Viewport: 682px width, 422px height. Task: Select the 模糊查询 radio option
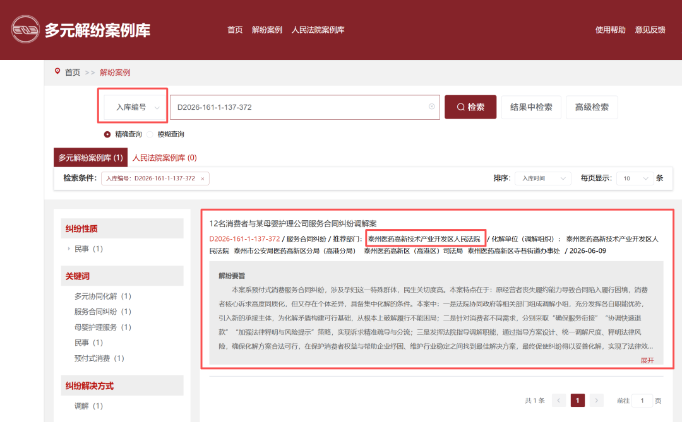(x=150, y=134)
